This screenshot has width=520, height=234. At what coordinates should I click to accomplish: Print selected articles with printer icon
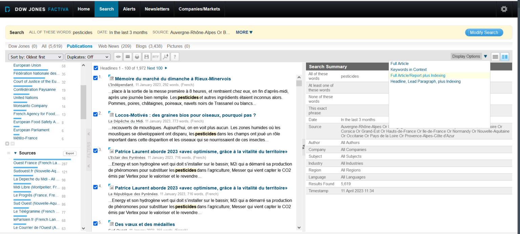click(x=137, y=57)
